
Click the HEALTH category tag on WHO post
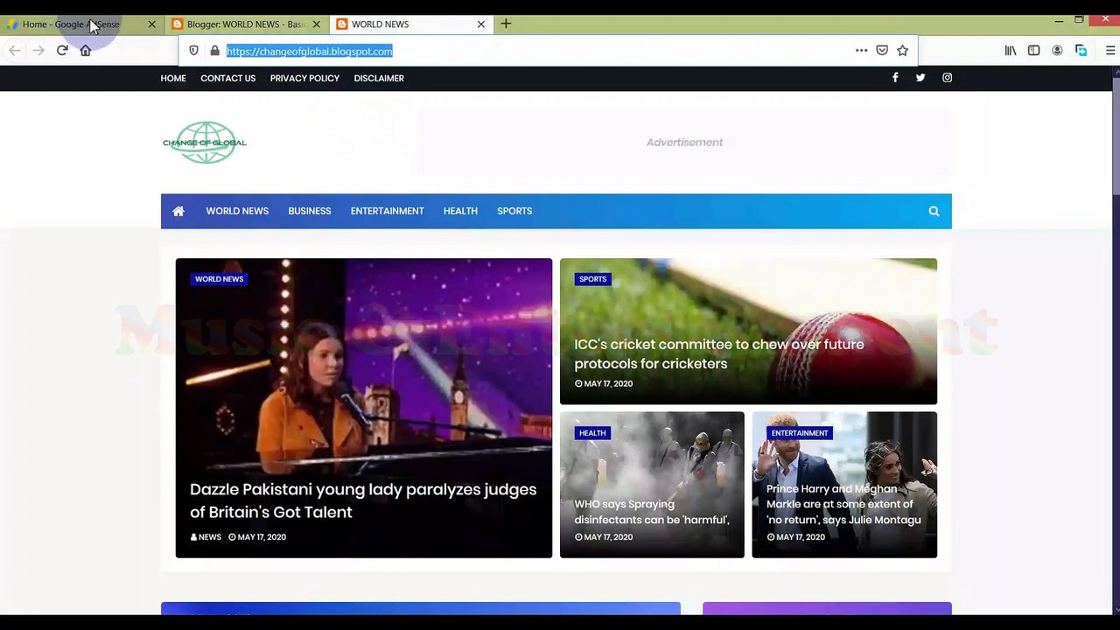tap(592, 433)
